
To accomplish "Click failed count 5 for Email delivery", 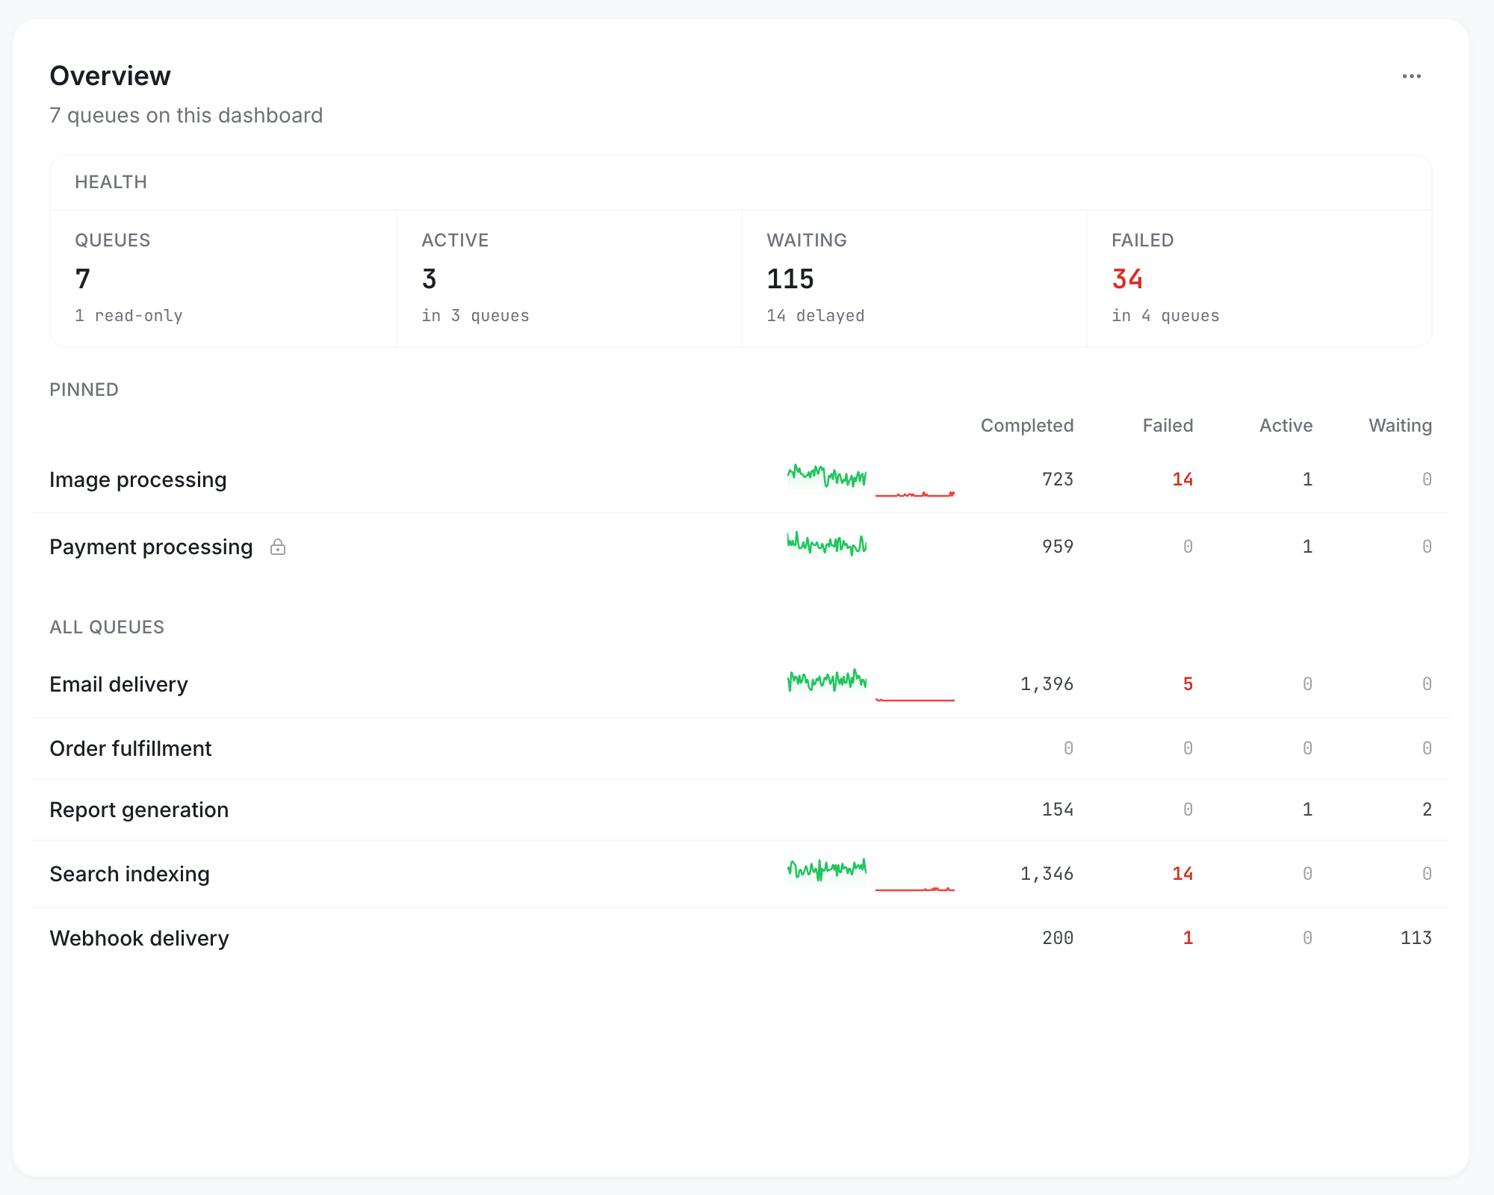I will point(1188,684).
